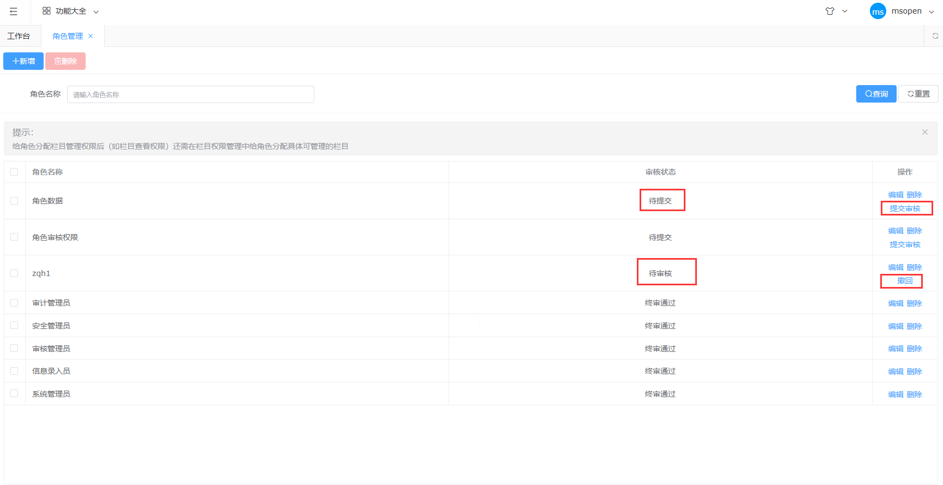Click the refresh icon at tab bar right

click(x=935, y=36)
